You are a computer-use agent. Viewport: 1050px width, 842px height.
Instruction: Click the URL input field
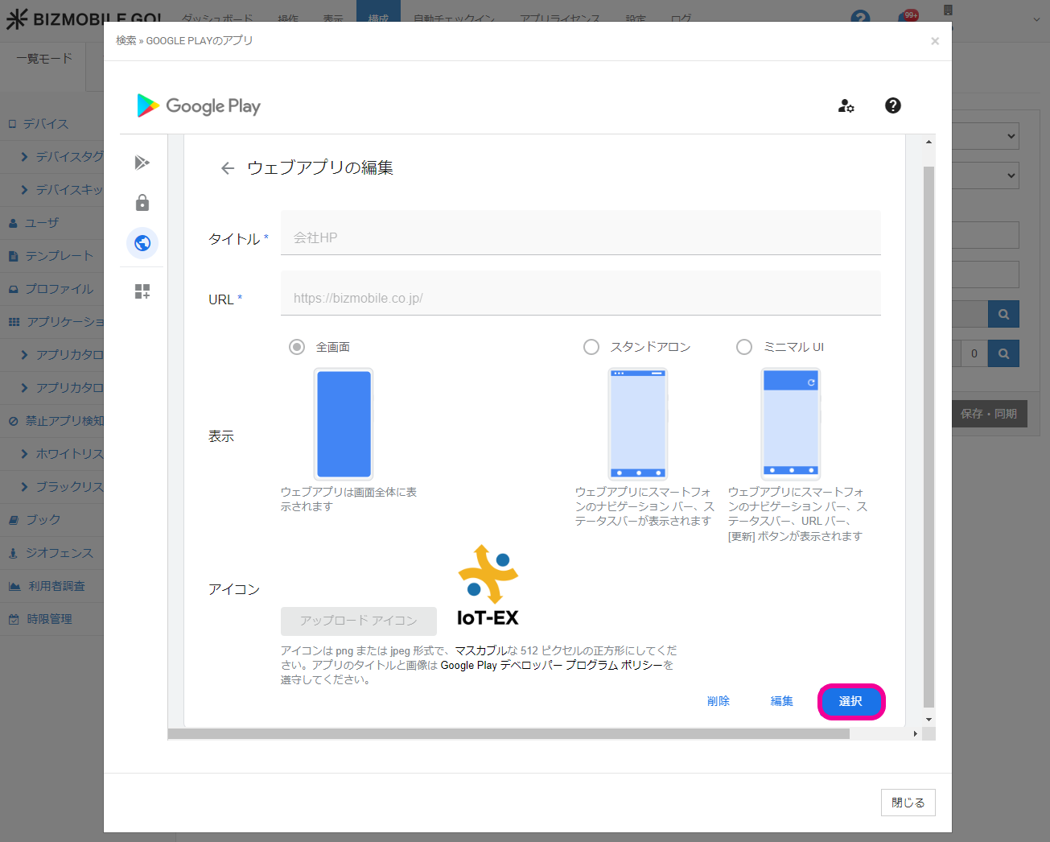pyautogui.click(x=580, y=298)
